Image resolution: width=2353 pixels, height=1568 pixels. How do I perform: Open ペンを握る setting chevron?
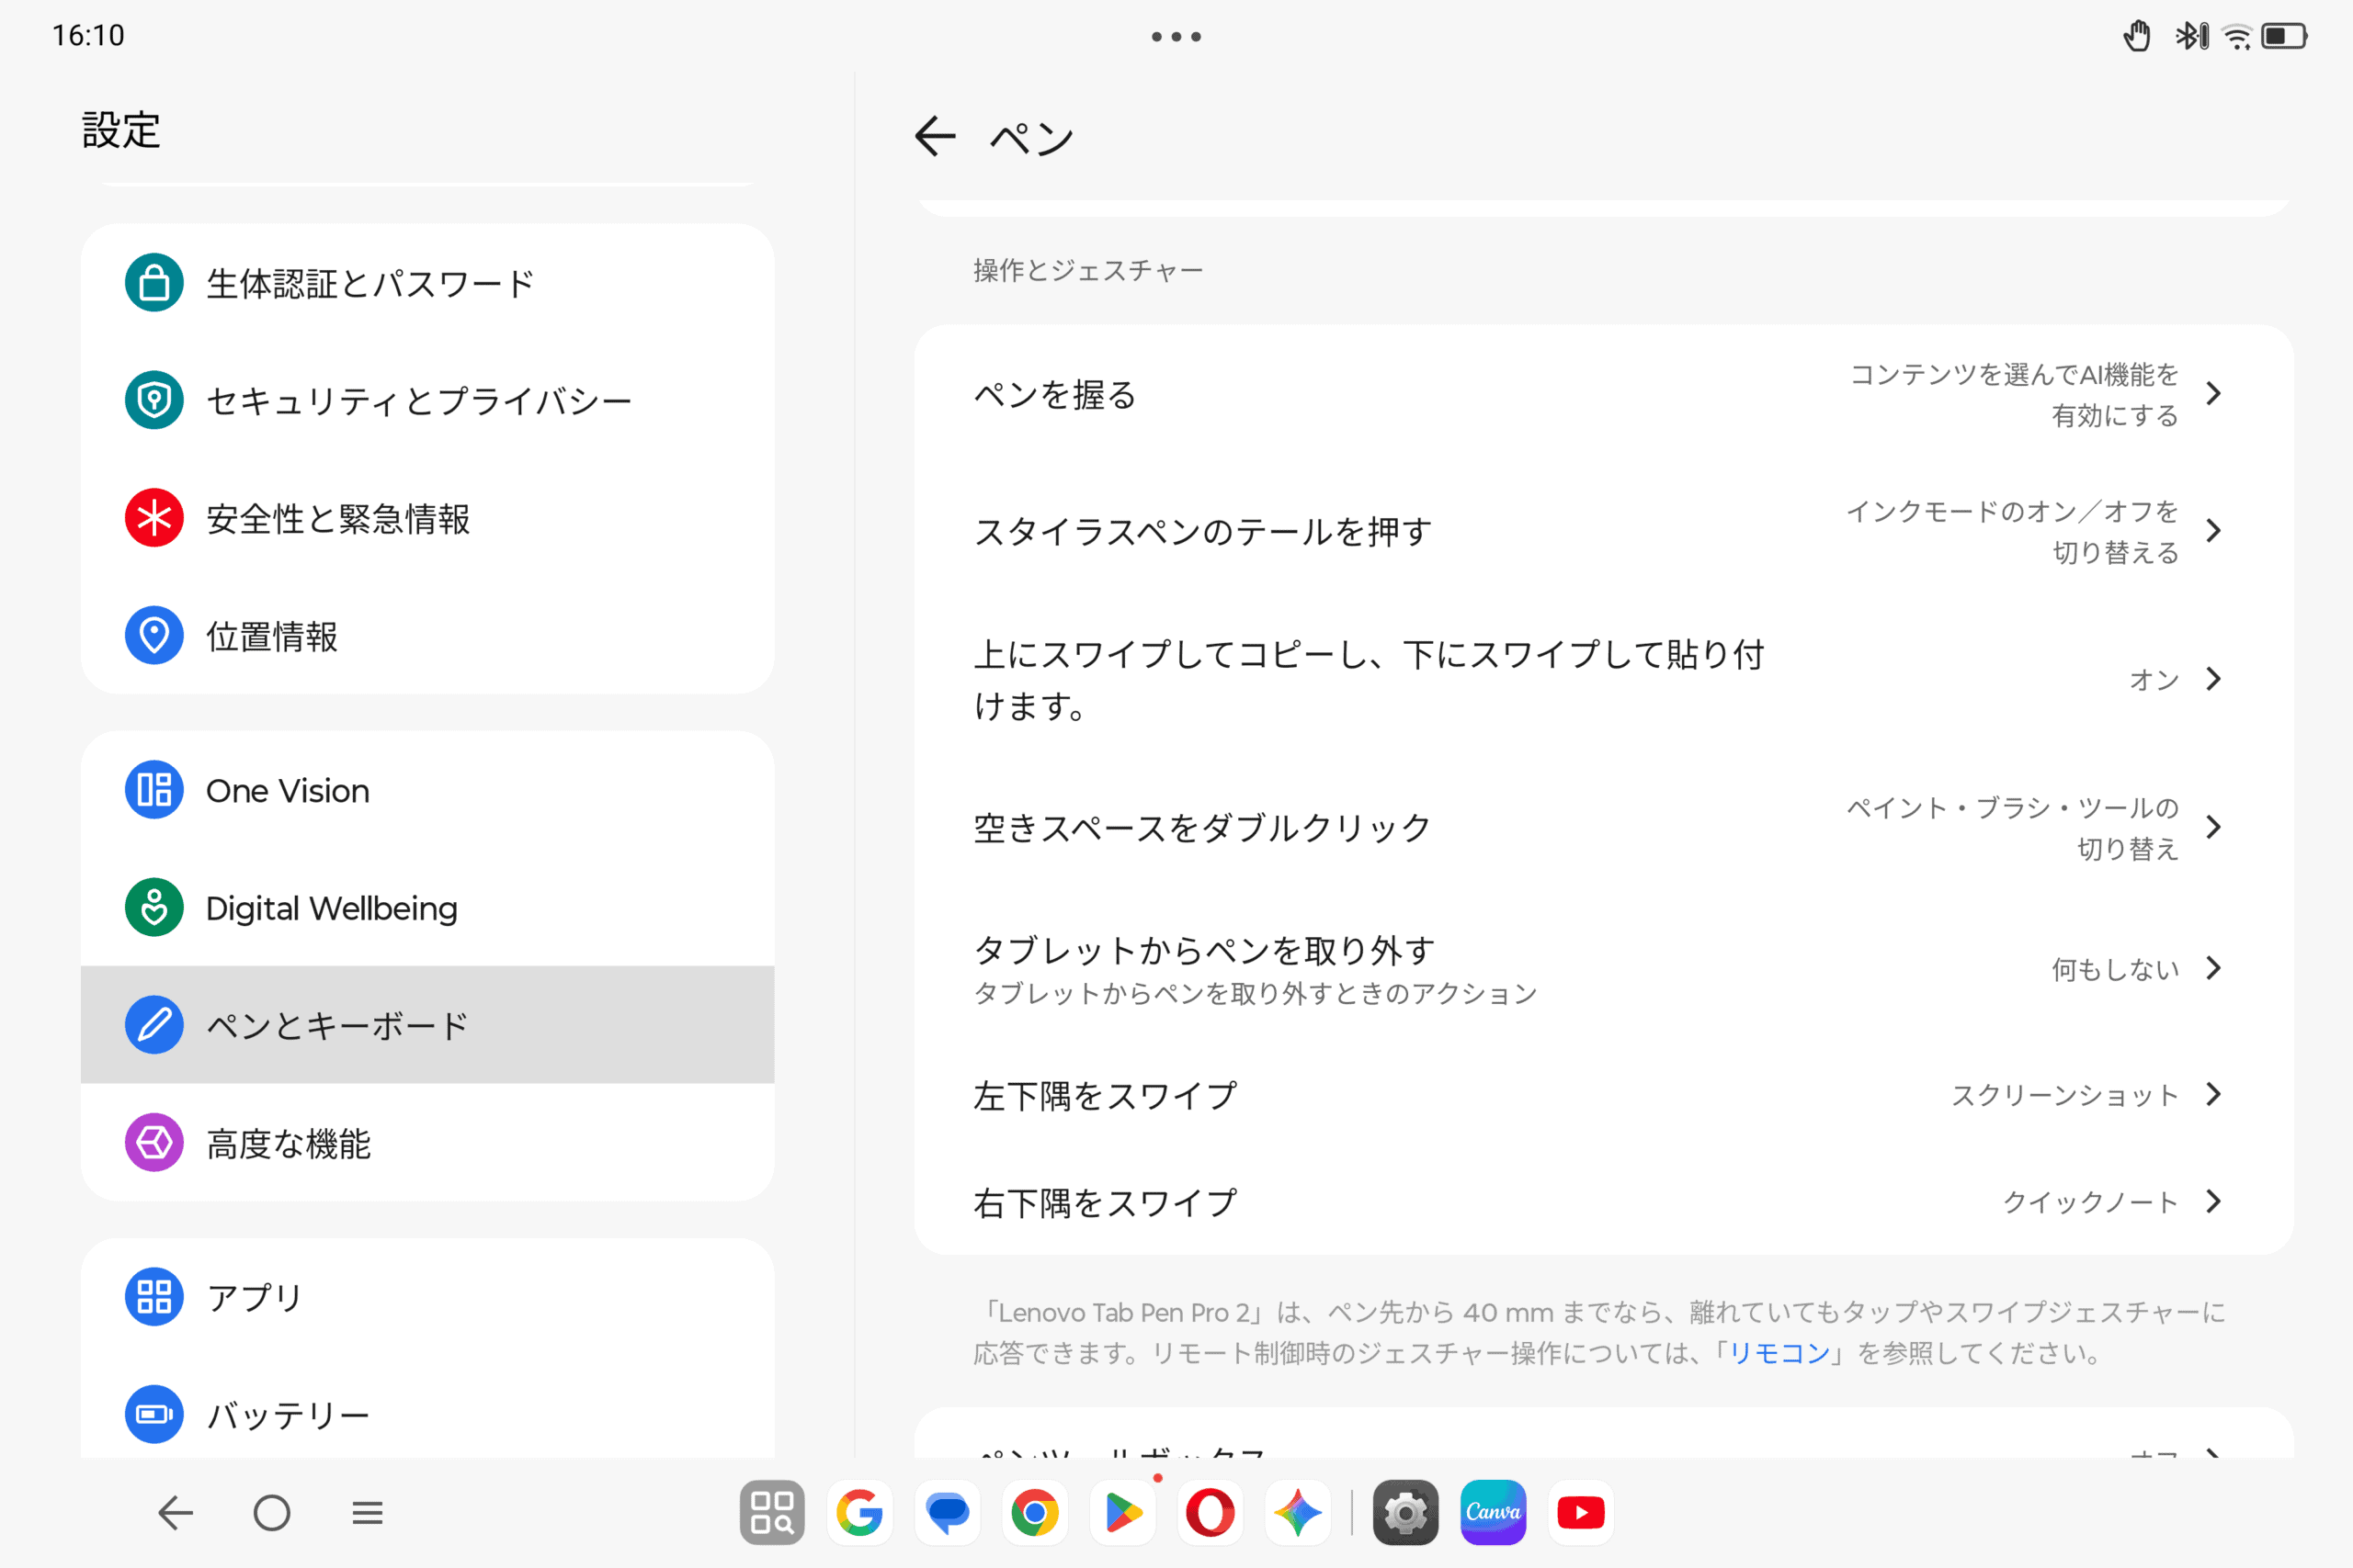2214,394
